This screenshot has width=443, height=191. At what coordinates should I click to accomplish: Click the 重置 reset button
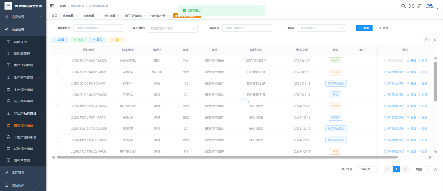point(383,28)
